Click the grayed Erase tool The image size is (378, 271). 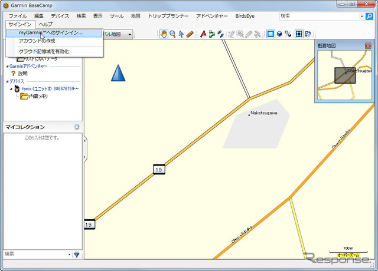pyautogui.click(x=249, y=34)
